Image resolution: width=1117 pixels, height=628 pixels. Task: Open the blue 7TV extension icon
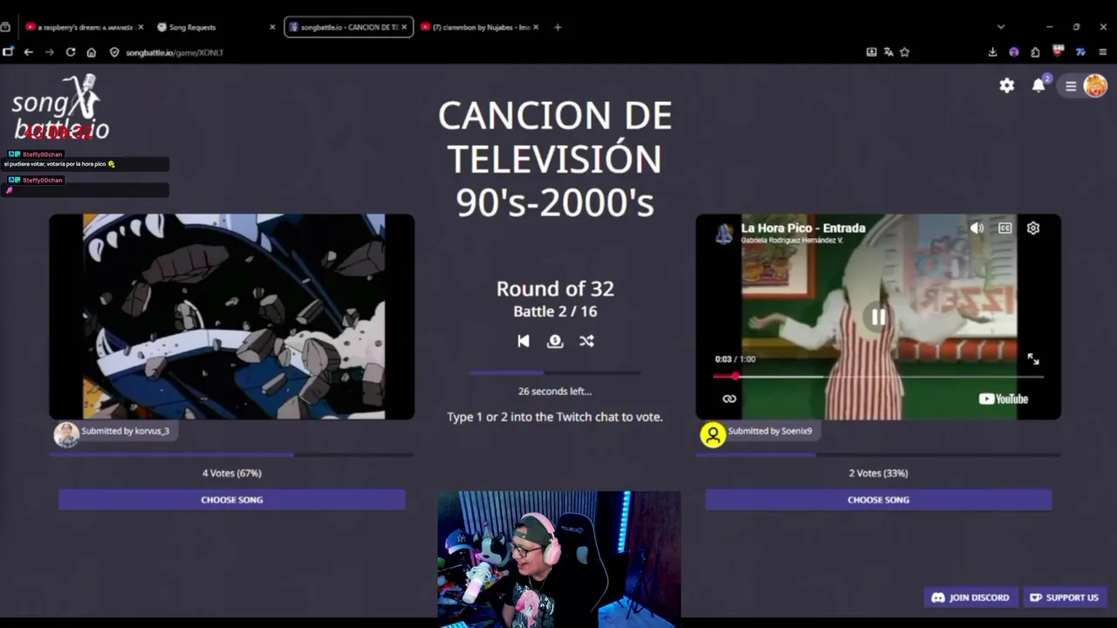coord(1080,52)
